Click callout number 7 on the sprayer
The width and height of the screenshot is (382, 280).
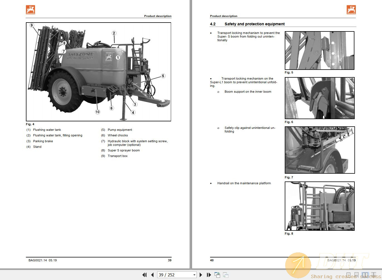[x=64, y=51]
